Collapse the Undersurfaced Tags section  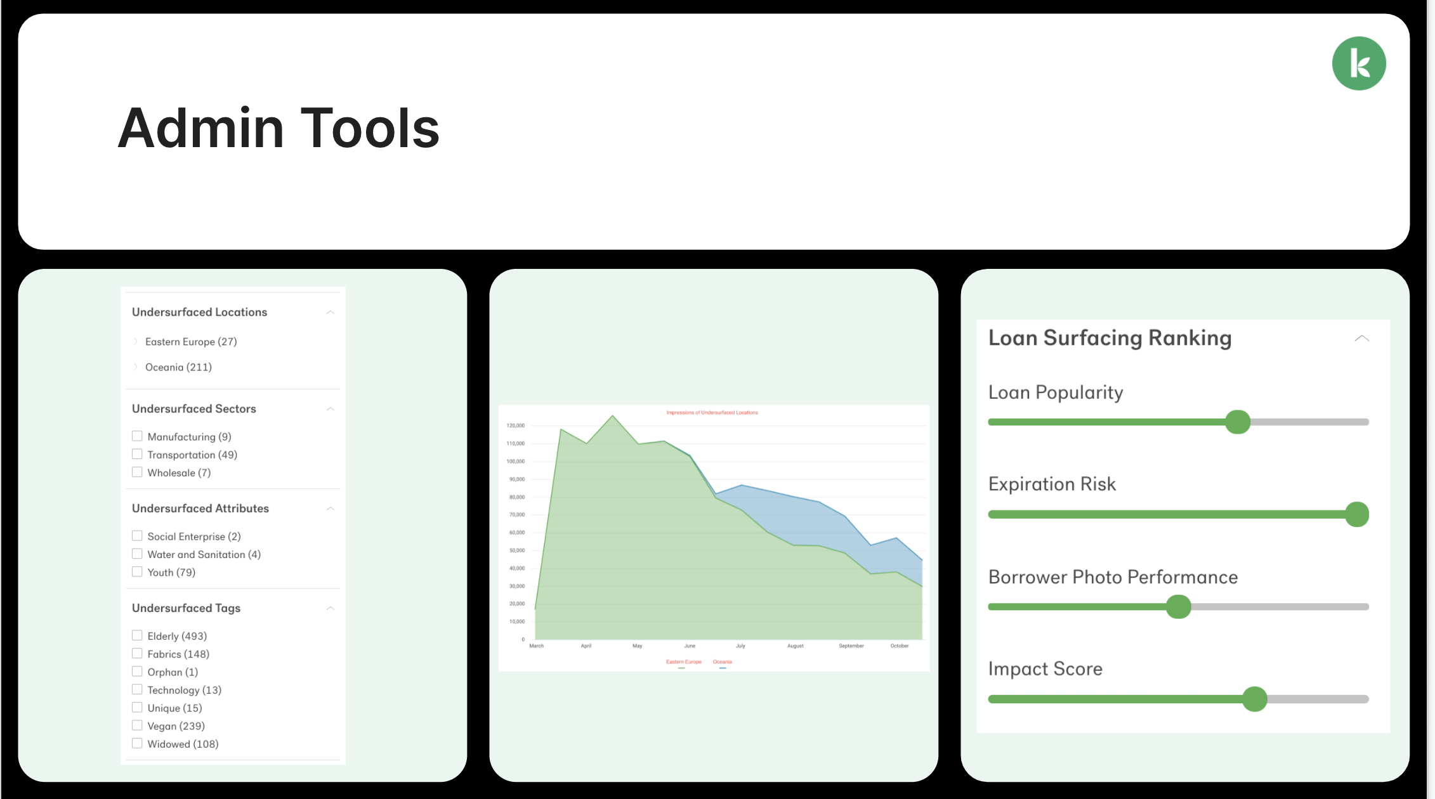[x=330, y=608]
